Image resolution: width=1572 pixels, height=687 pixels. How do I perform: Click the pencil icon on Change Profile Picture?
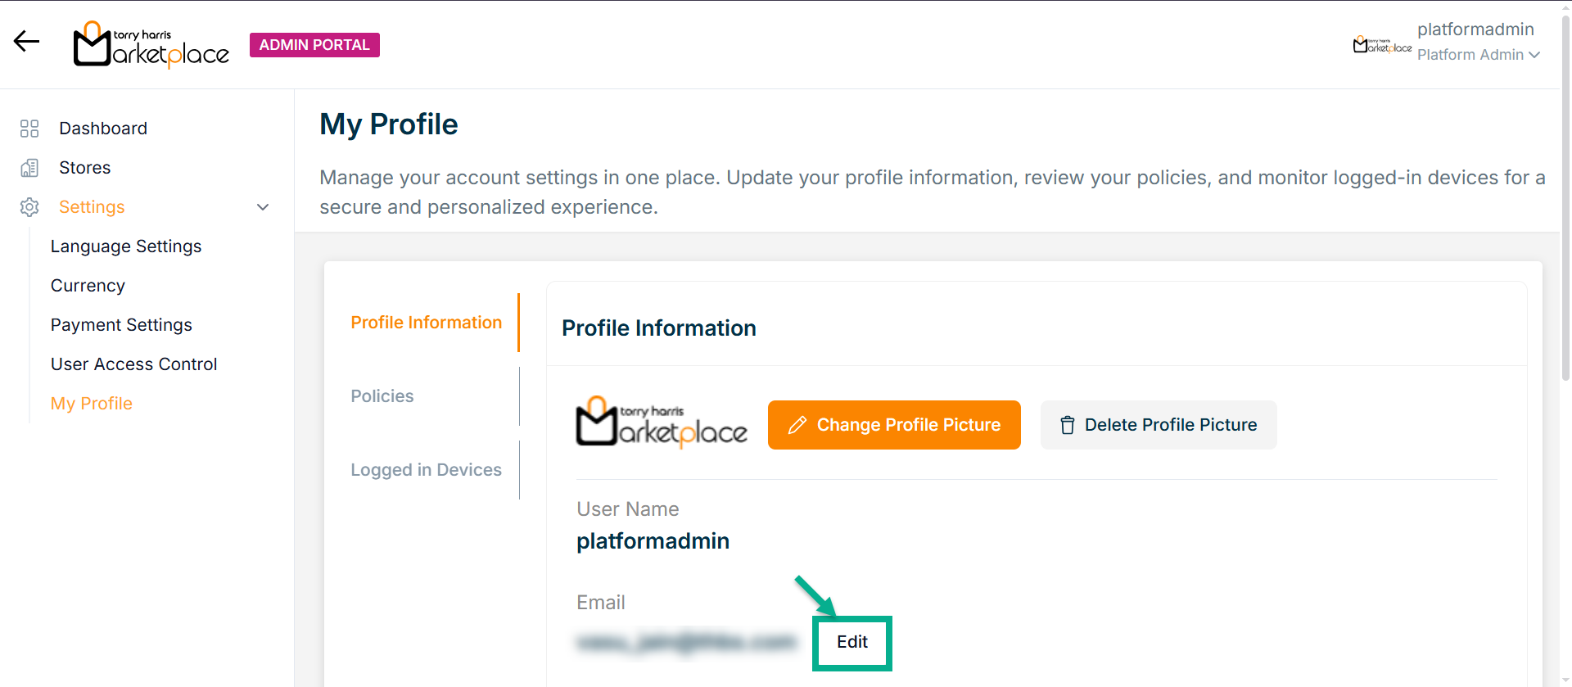click(x=797, y=425)
